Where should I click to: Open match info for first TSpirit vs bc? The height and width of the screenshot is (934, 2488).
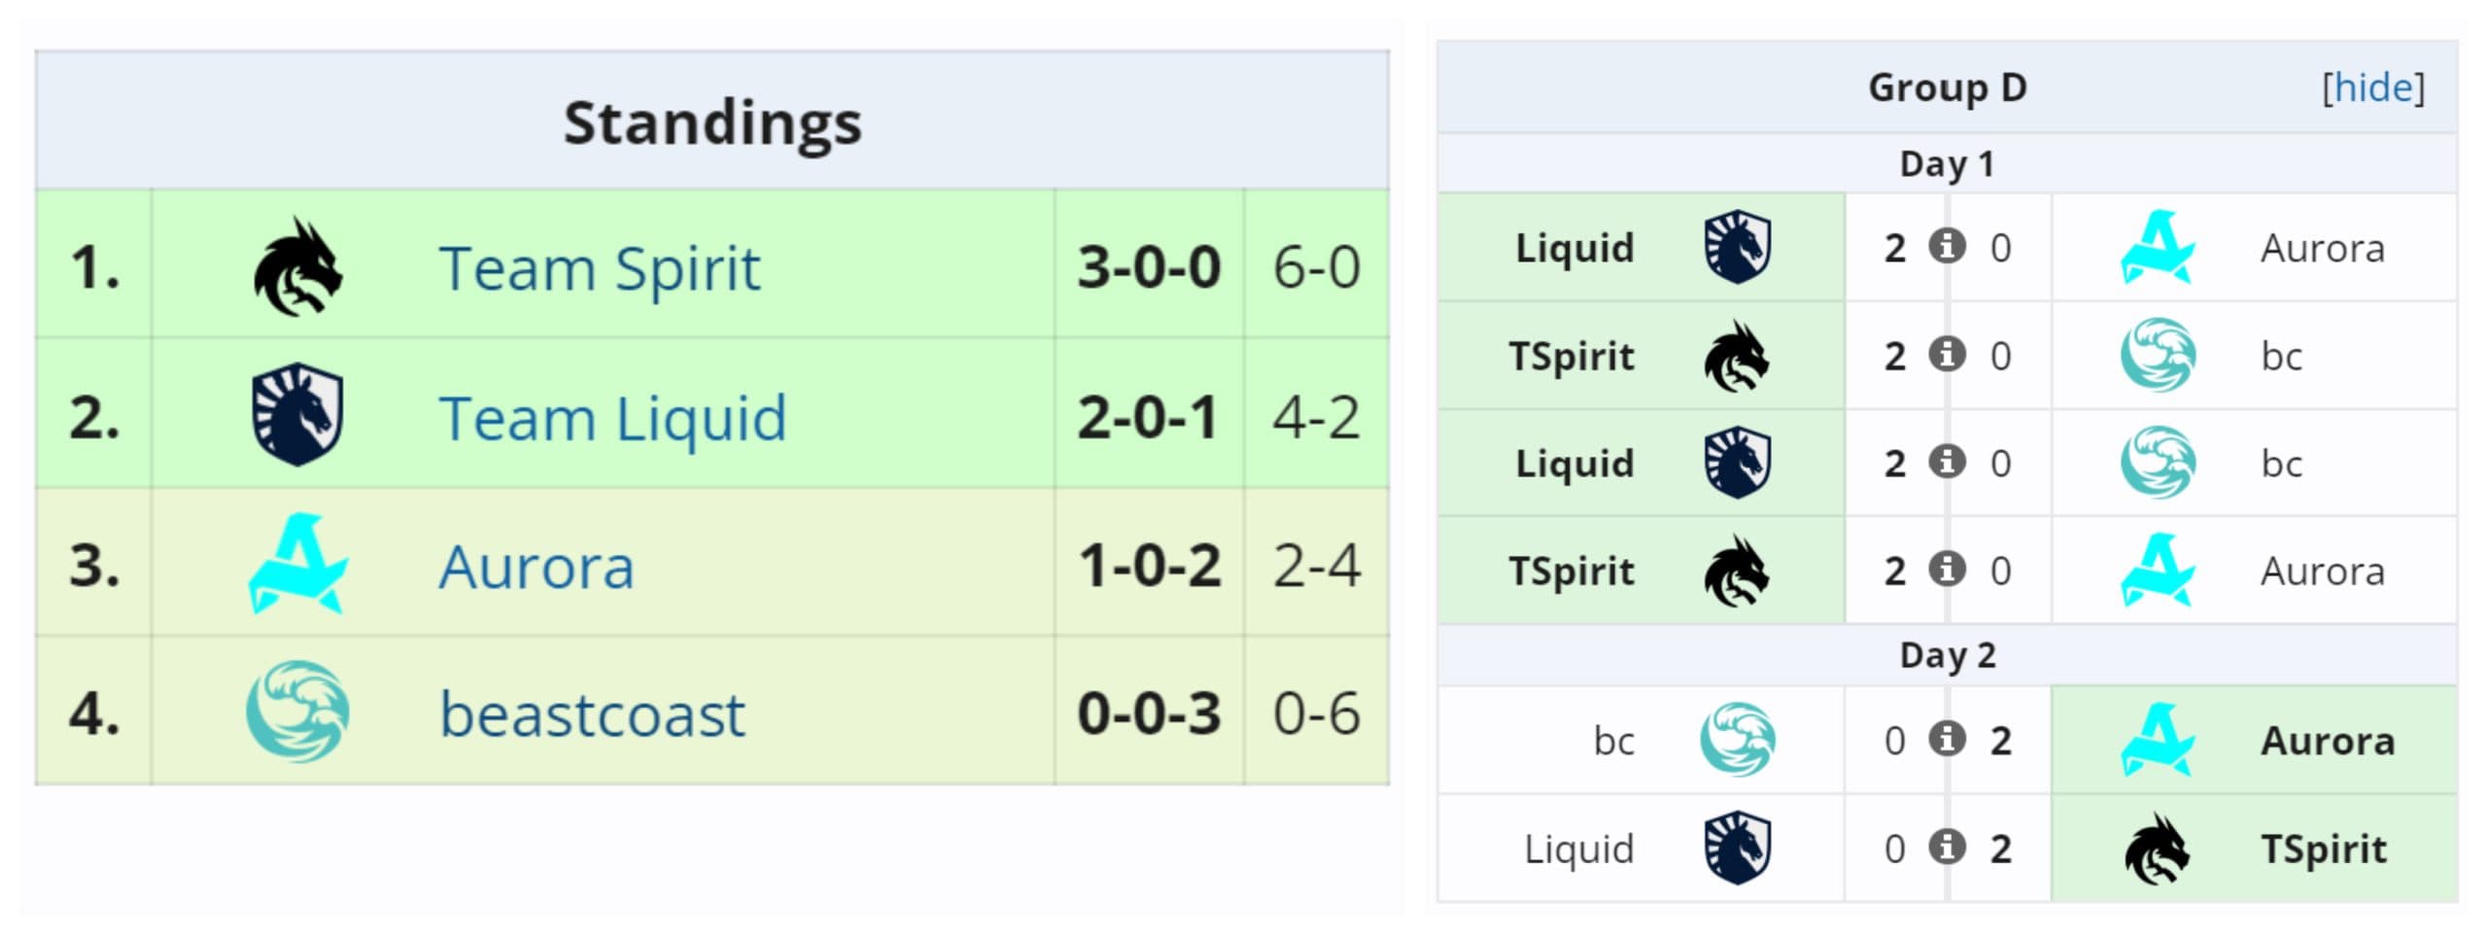click(x=1947, y=354)
